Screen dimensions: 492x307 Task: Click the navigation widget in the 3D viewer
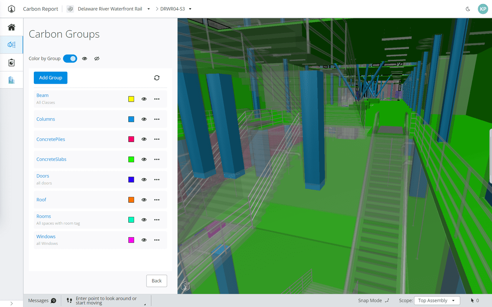click(185, 286)
